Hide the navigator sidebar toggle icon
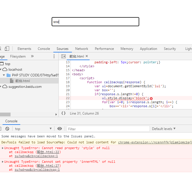 click(x=63, y=56)
